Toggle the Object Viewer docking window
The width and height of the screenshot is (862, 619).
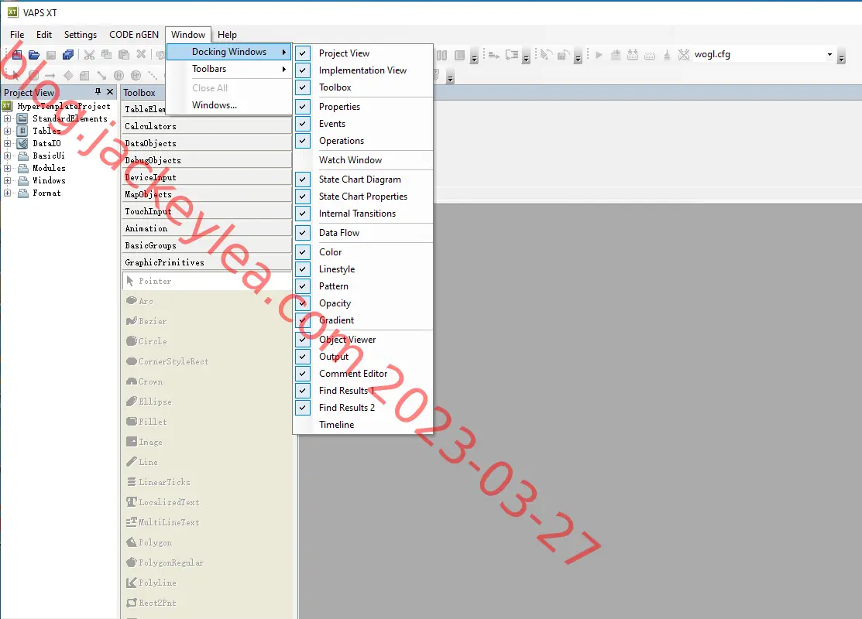tap(363, 340)
